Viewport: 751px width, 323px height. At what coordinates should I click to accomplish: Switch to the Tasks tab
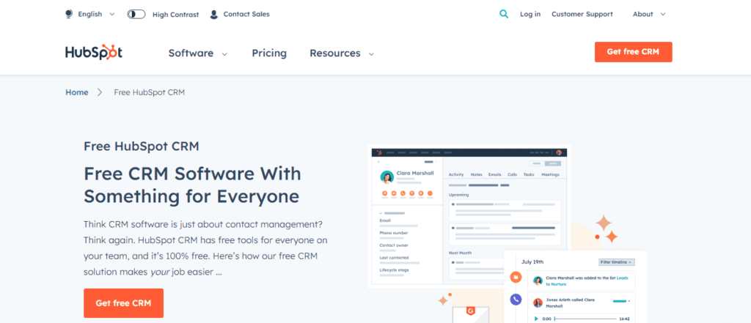529,174
